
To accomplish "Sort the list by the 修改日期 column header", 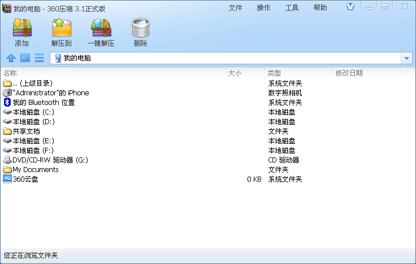I will 349,73.
